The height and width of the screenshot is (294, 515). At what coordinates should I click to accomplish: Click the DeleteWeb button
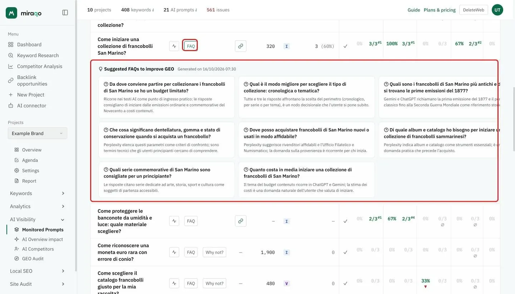tap(474, 10)
